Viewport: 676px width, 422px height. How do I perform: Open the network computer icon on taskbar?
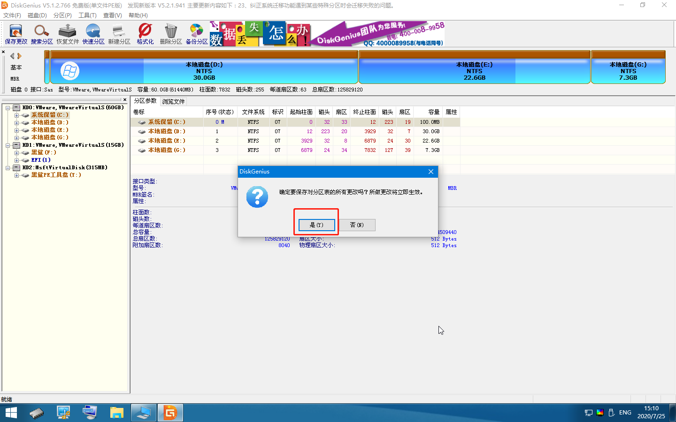(63, 413)
